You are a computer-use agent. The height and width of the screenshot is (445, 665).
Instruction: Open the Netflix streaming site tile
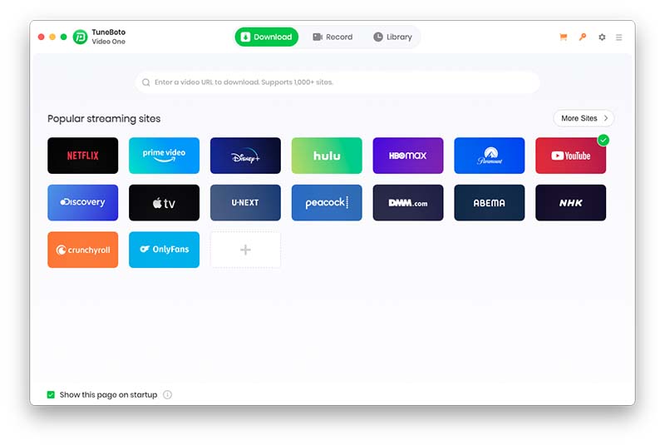click(82, 156)
